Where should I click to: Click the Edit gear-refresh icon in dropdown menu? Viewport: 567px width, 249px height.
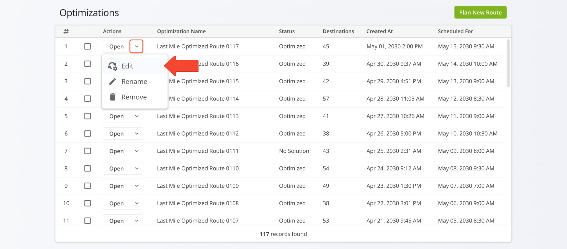point(113,66)
